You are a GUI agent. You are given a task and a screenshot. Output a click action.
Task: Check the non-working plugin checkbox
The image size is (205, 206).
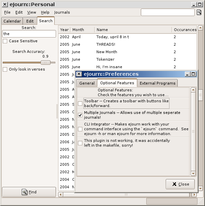point(80,143)
